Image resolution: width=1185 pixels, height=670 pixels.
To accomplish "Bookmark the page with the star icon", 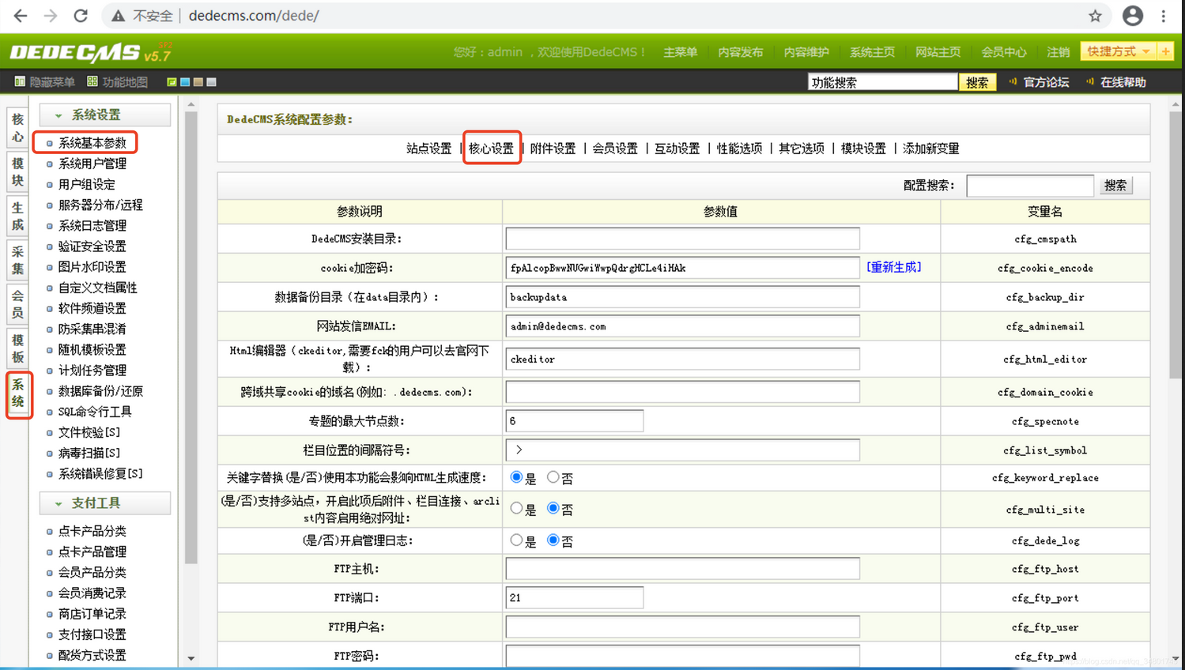I will click(x=1095, y=16).
